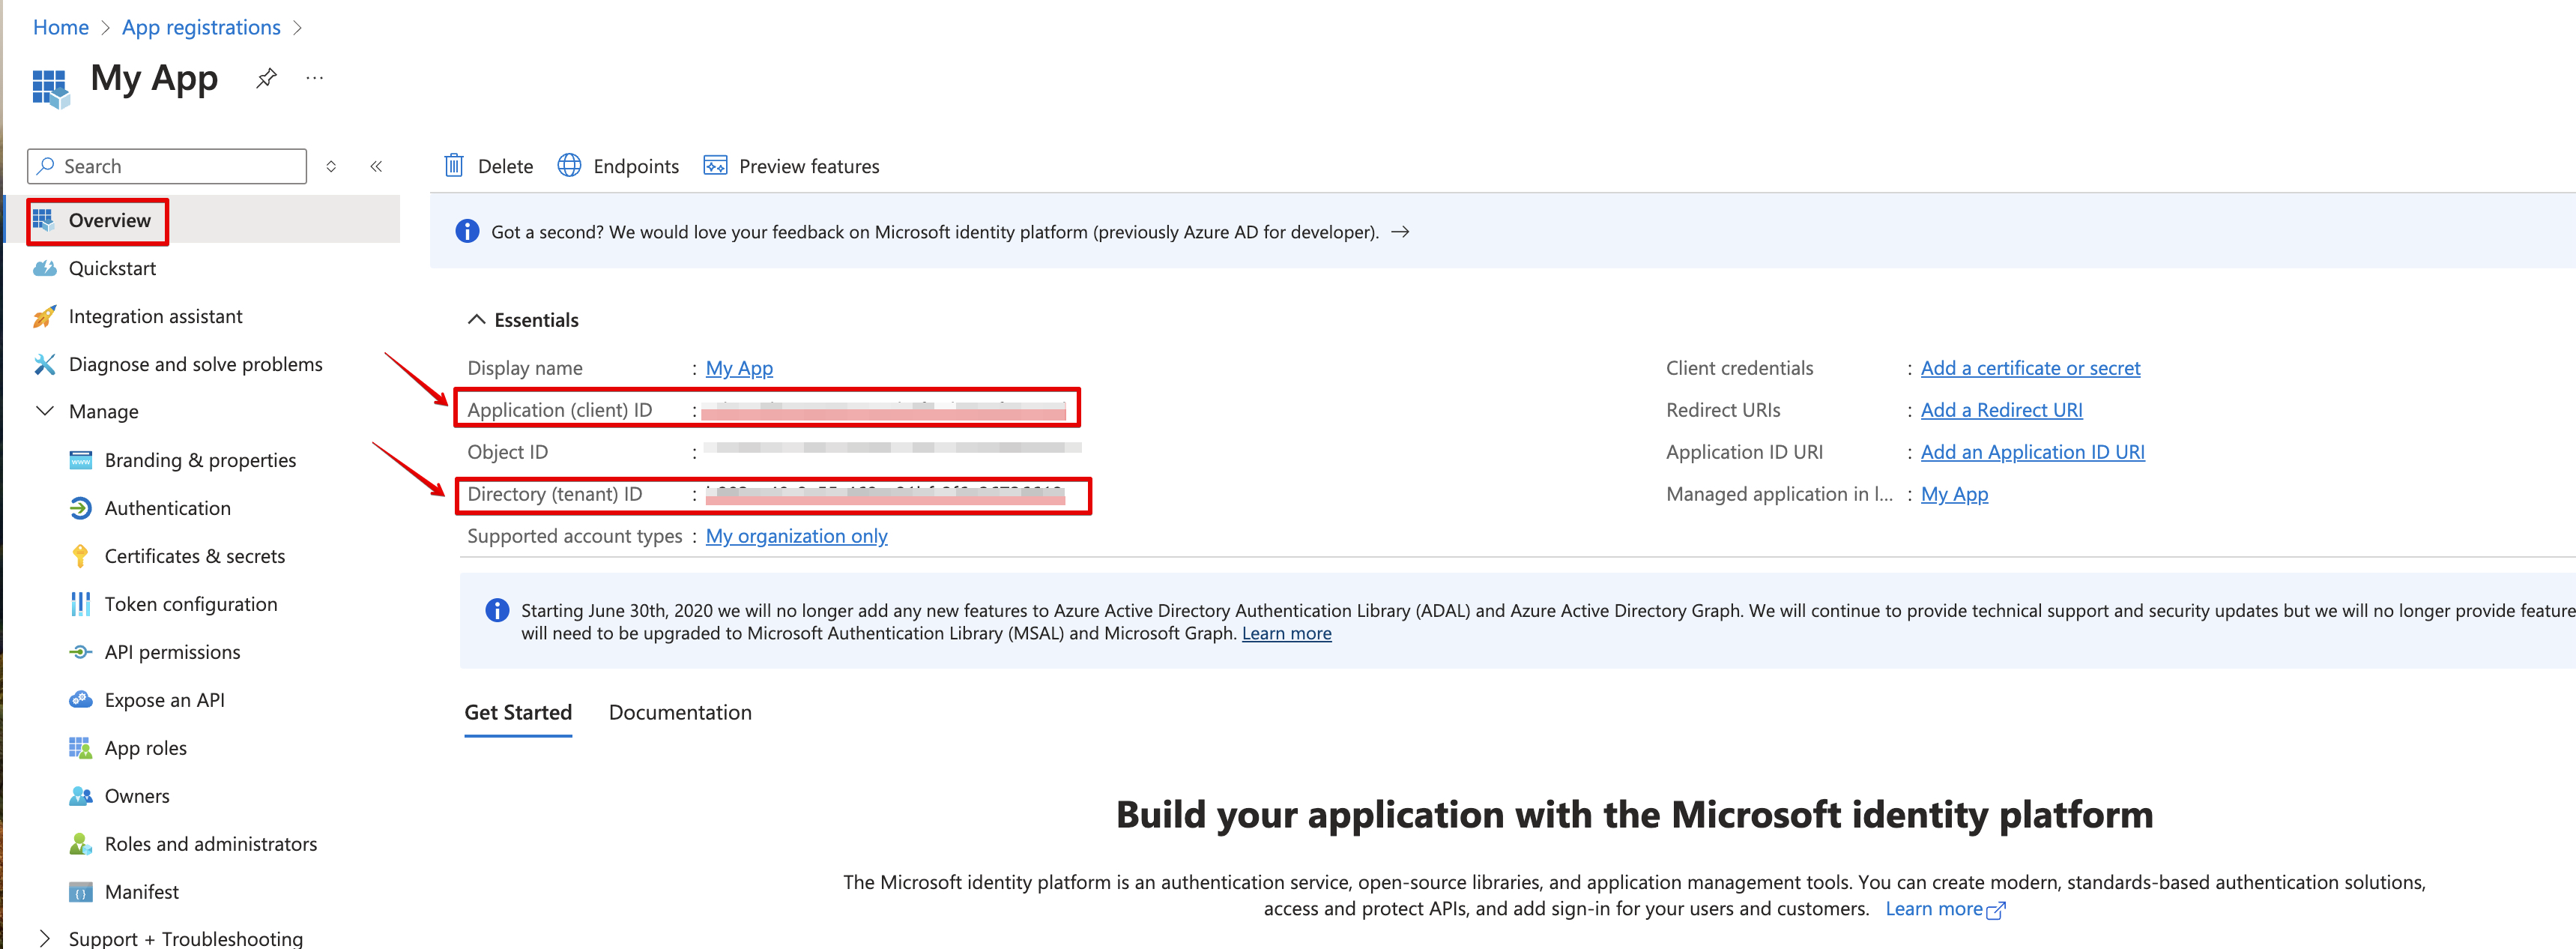
Task: Click Learn more about identity platform
Action: pyautogui.click(x=1945, y=909)
